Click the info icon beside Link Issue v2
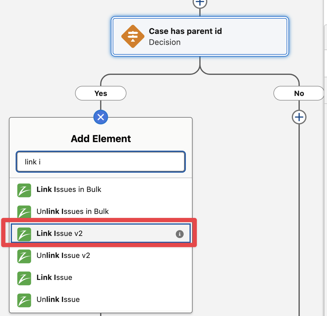This screenshot has width=327, height=316. 179,234
